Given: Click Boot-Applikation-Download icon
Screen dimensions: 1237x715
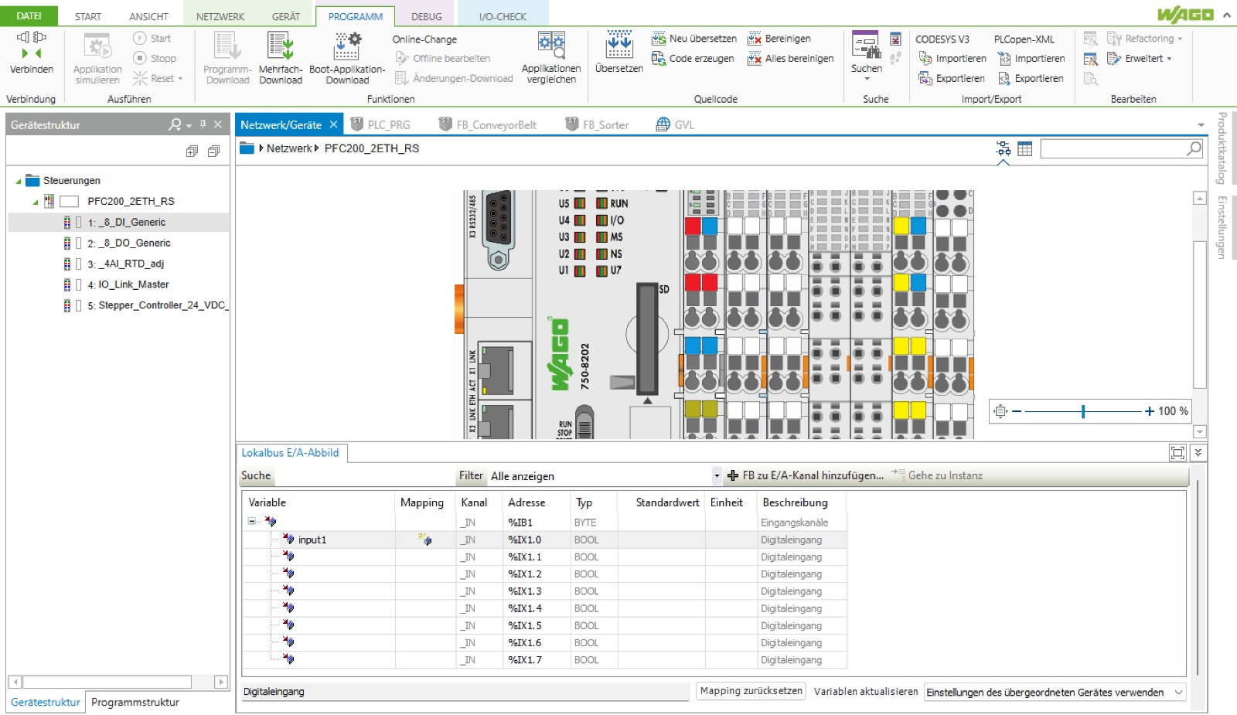Looking at the screenshot, I should point(347,46).
